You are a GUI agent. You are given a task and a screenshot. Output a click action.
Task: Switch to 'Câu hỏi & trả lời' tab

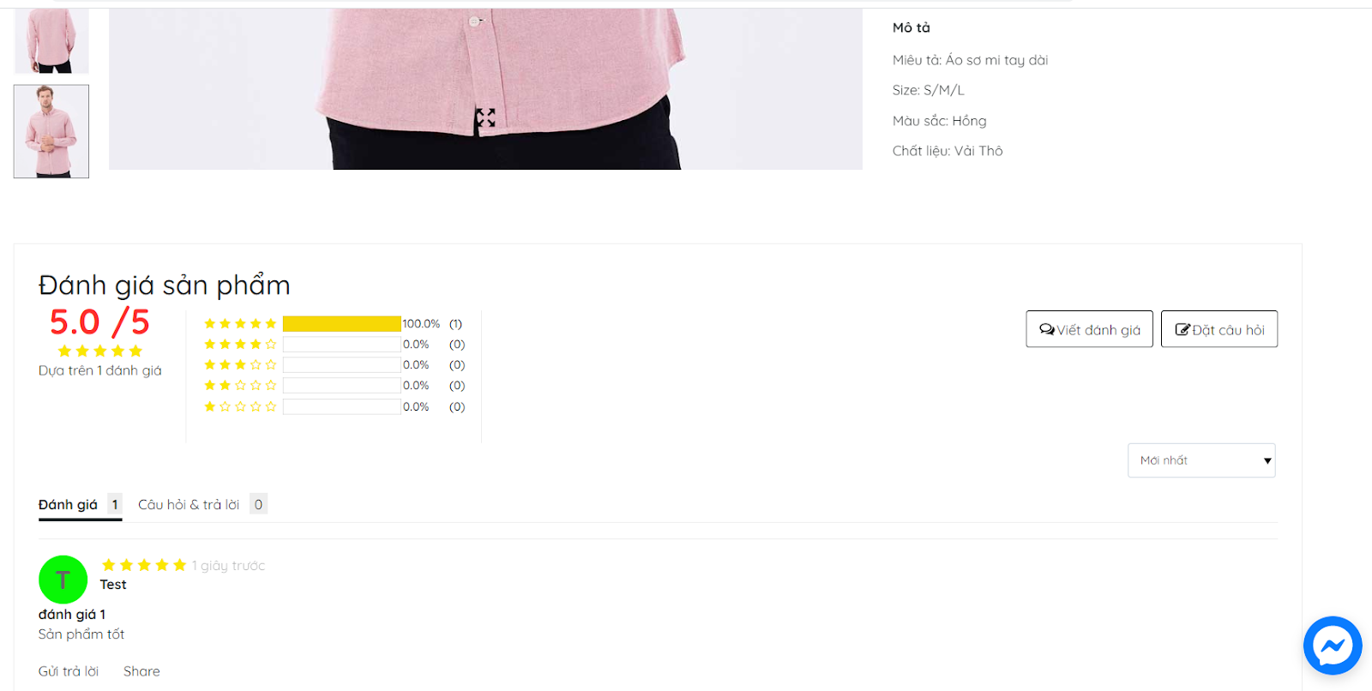pyautogui.click(x=189, y=504)
